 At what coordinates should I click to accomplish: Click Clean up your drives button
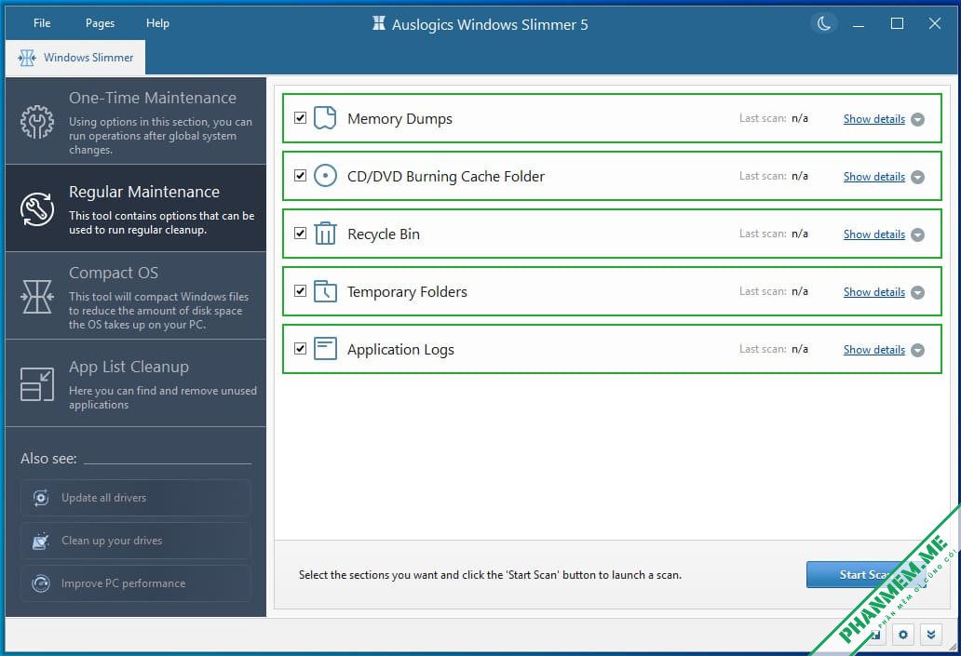click(135, 541)
